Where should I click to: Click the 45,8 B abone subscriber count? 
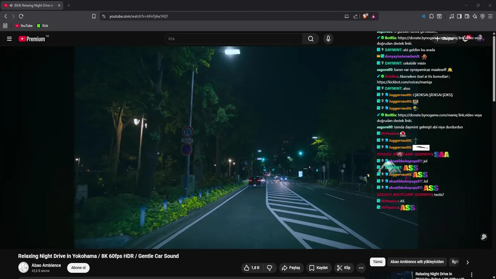41,271
